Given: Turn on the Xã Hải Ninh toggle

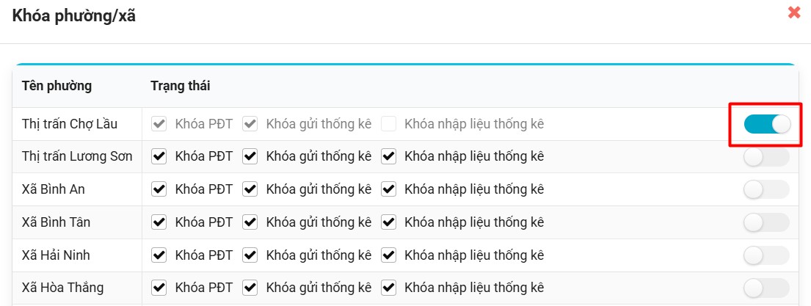Looking at the screenshot, I should pyautogui.click(x=766, y=255).
